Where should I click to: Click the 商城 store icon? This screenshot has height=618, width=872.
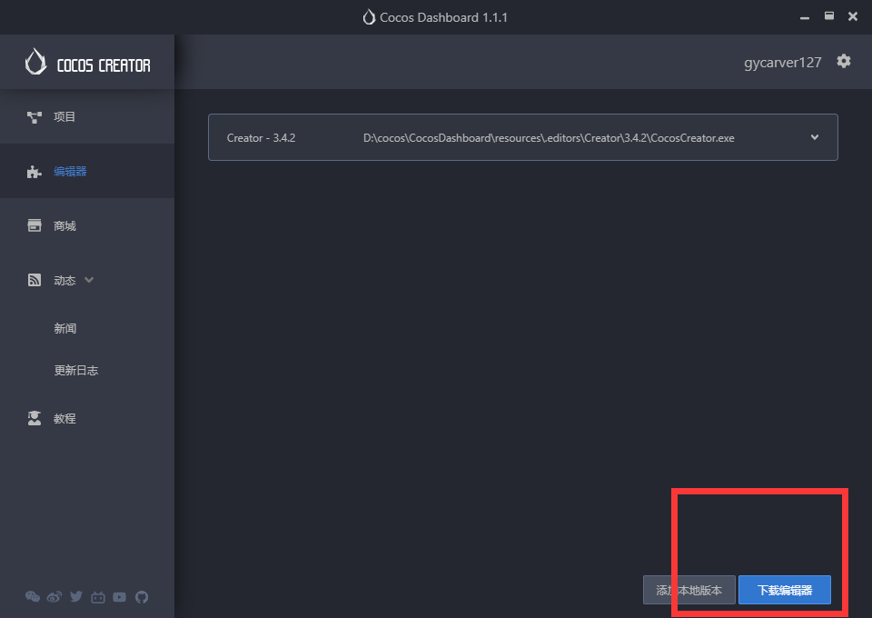click(x=35, y=225)
